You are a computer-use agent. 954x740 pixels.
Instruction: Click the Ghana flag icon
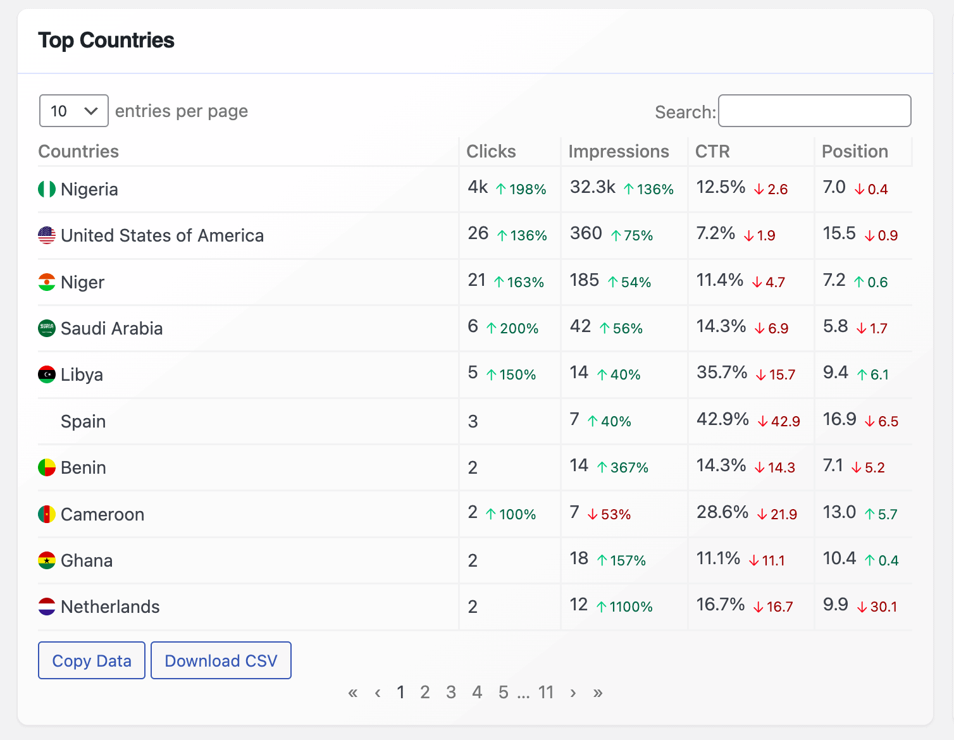(47, 560)
